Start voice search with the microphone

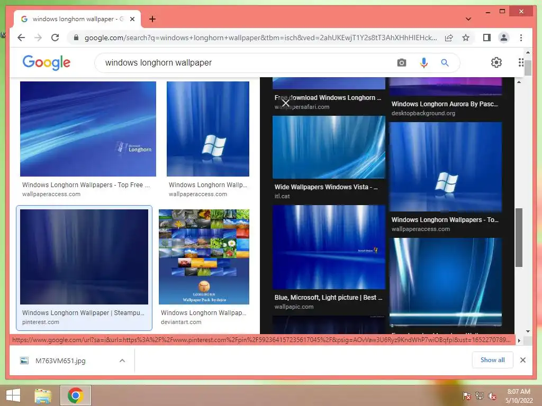click(x=424, y=63)
